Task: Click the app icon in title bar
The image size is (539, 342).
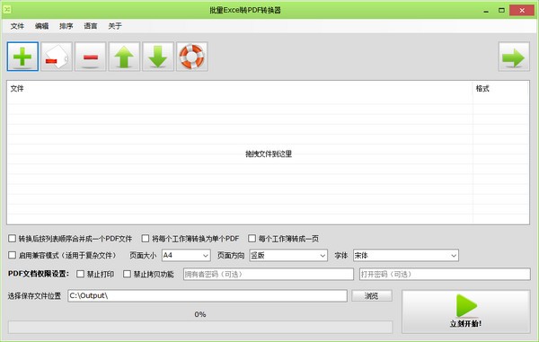Action: tap(7, 10)
